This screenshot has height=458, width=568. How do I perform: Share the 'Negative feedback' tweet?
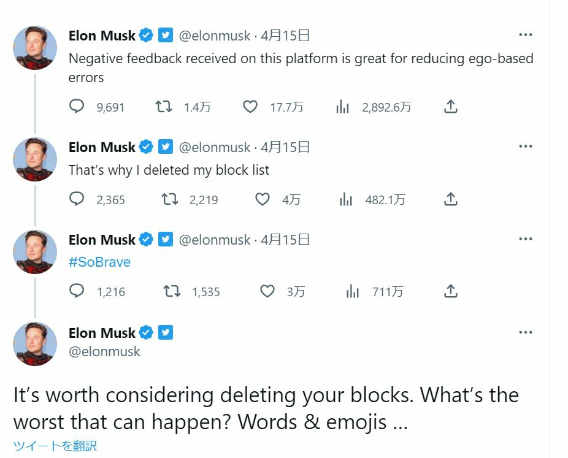[451, 107]
